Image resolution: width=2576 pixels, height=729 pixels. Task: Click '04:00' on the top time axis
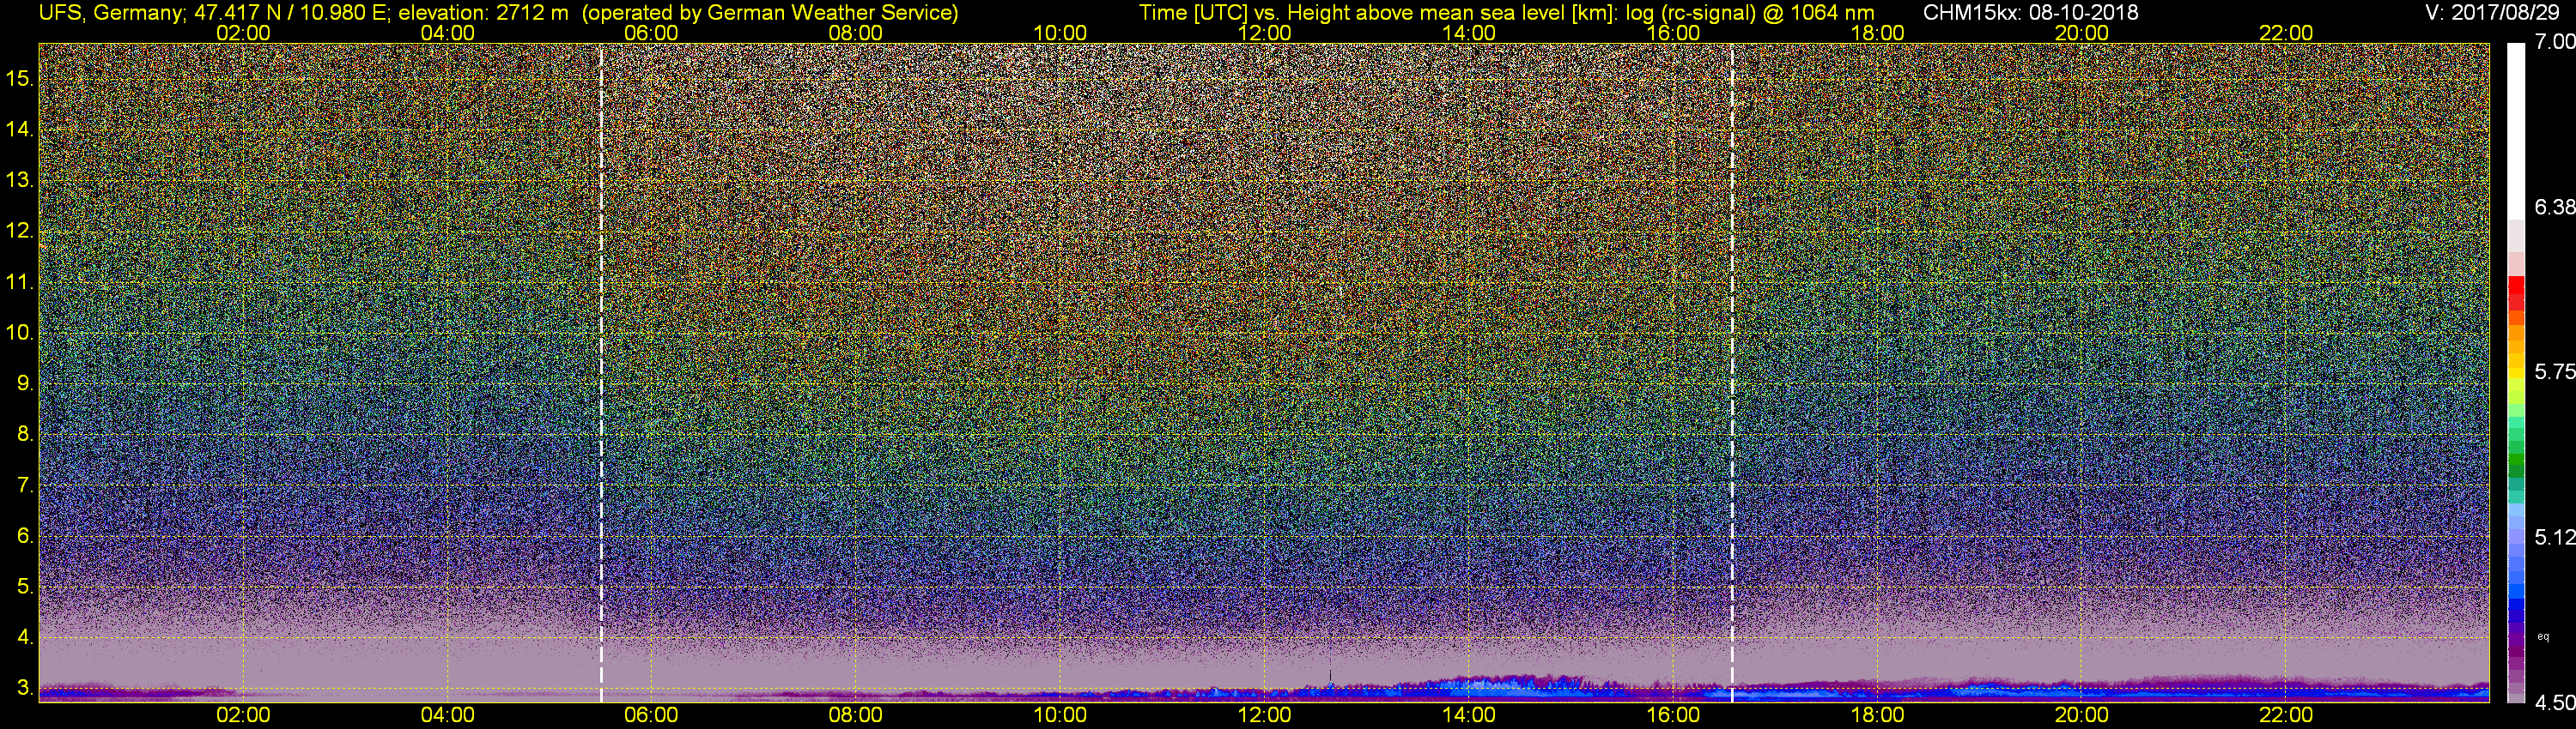point(447,33)
